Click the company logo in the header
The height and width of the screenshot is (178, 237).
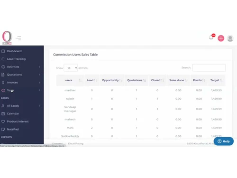click(7, 37)
